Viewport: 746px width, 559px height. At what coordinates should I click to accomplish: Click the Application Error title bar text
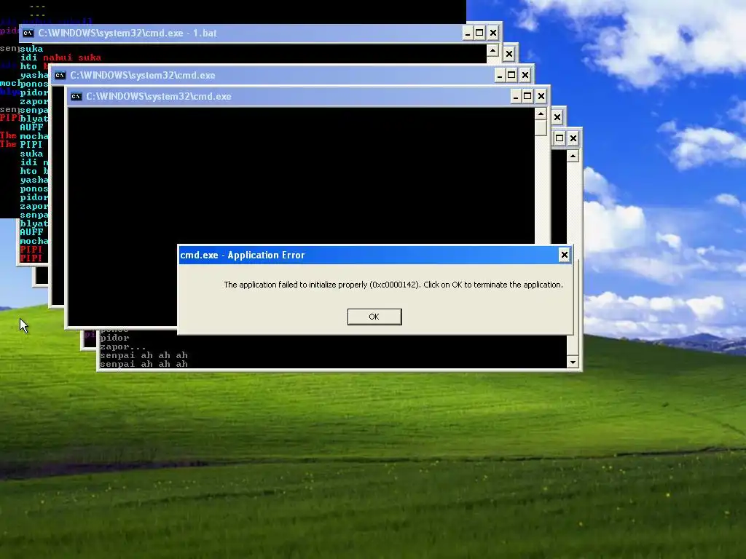pyautogui.click(x=242, y=255)
